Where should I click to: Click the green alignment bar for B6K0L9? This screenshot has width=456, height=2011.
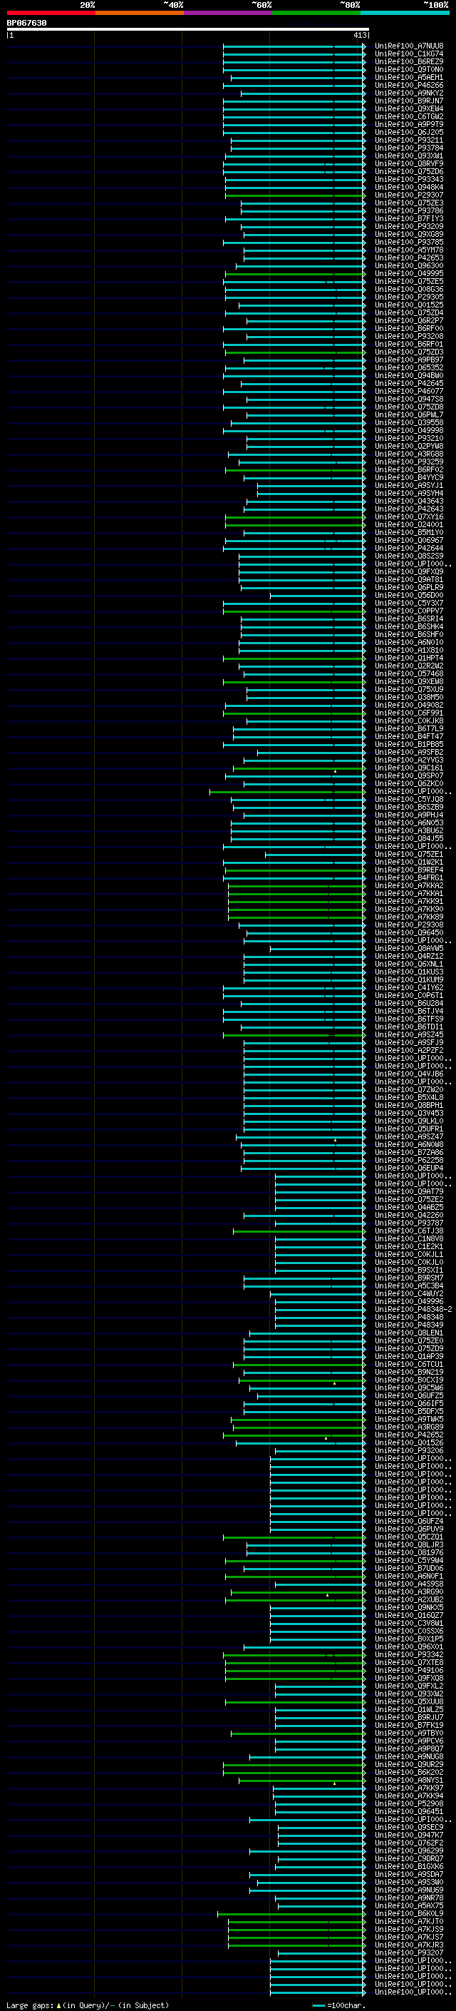(291, 1914)
